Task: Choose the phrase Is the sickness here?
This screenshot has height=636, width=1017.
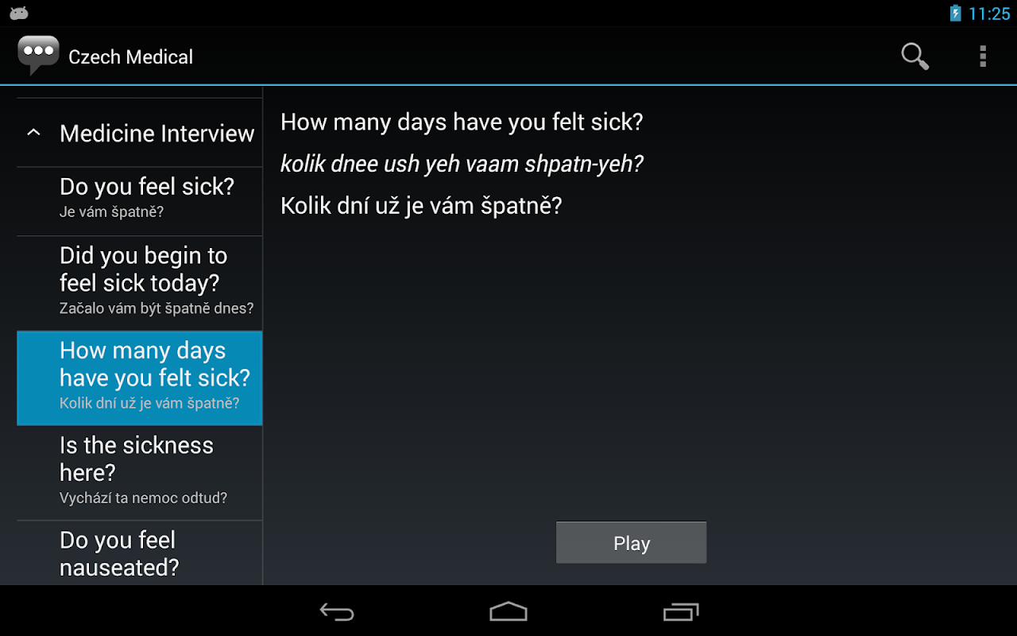Action: pyautogui.click(x=140, y=473)
